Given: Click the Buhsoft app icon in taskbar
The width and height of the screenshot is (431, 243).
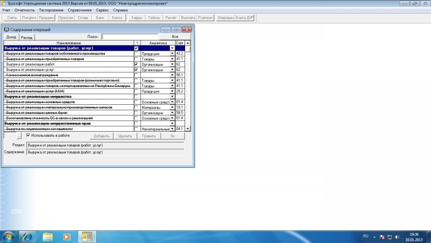Looking at the screenshot, I should click(x=86, y=236).
